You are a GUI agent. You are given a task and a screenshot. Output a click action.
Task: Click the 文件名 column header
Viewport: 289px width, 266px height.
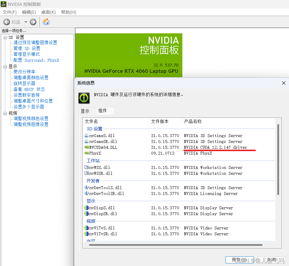(116, 122)
